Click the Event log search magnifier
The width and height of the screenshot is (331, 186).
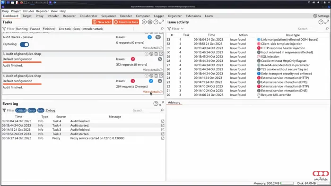(162, 110)
